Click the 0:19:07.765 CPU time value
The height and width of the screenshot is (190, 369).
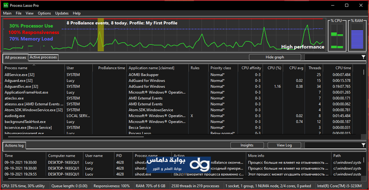341,86
